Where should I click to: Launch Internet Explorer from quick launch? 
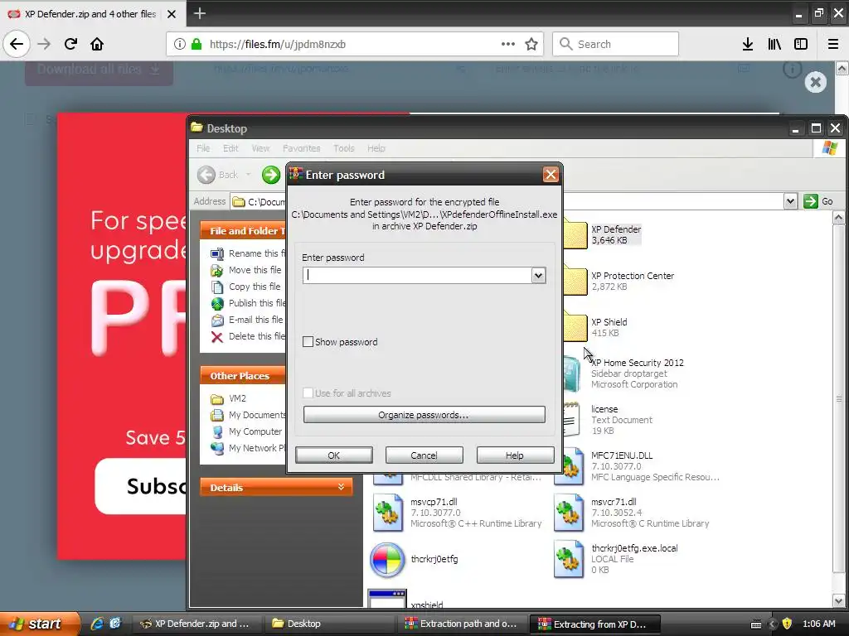97,624
